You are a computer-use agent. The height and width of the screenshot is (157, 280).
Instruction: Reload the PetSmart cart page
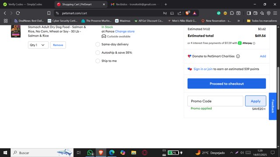(17, 13)
